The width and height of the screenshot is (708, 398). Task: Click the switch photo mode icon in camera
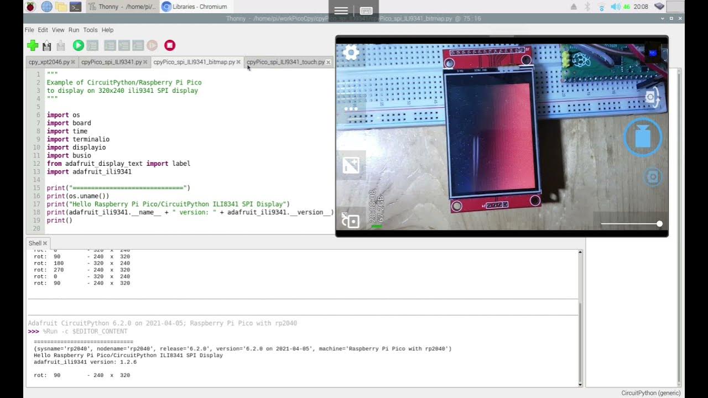351,221
